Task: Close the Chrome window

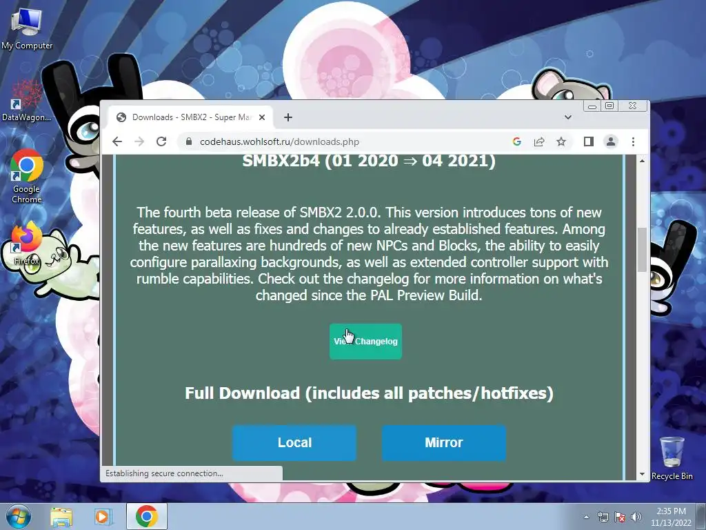Action: (633, 106)
